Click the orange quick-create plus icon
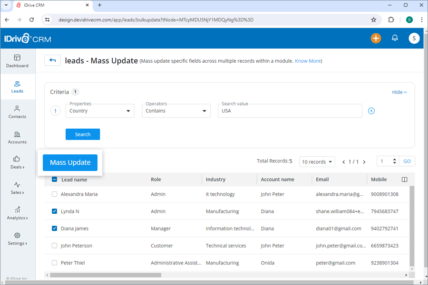 376,38
